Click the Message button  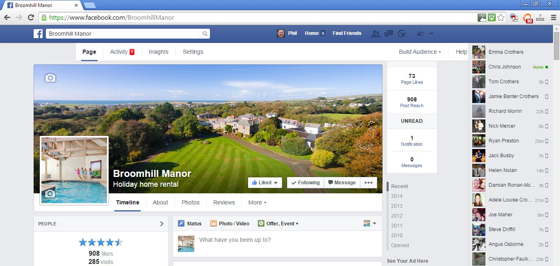point(342,183)
